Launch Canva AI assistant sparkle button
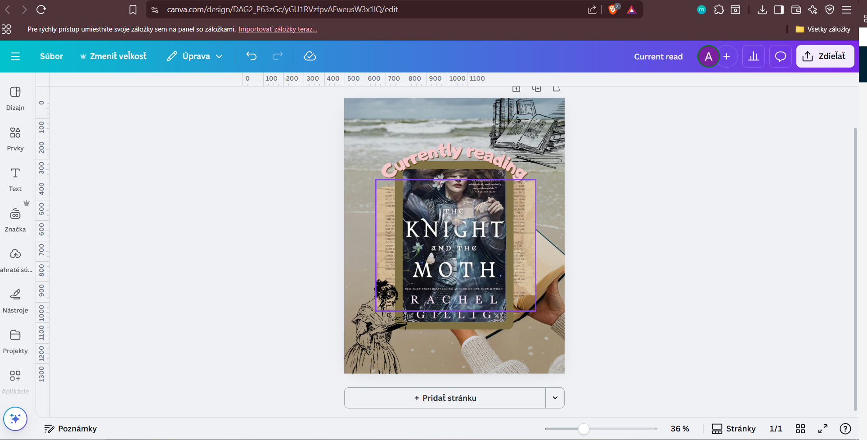The width and height of the screenshot is (867, 440). click(15, 419)
